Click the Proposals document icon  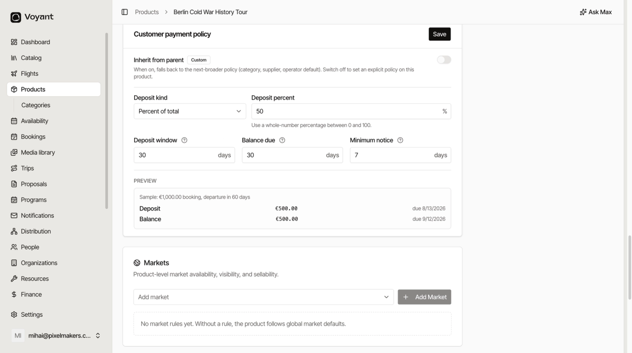click(x=14, y=184)
